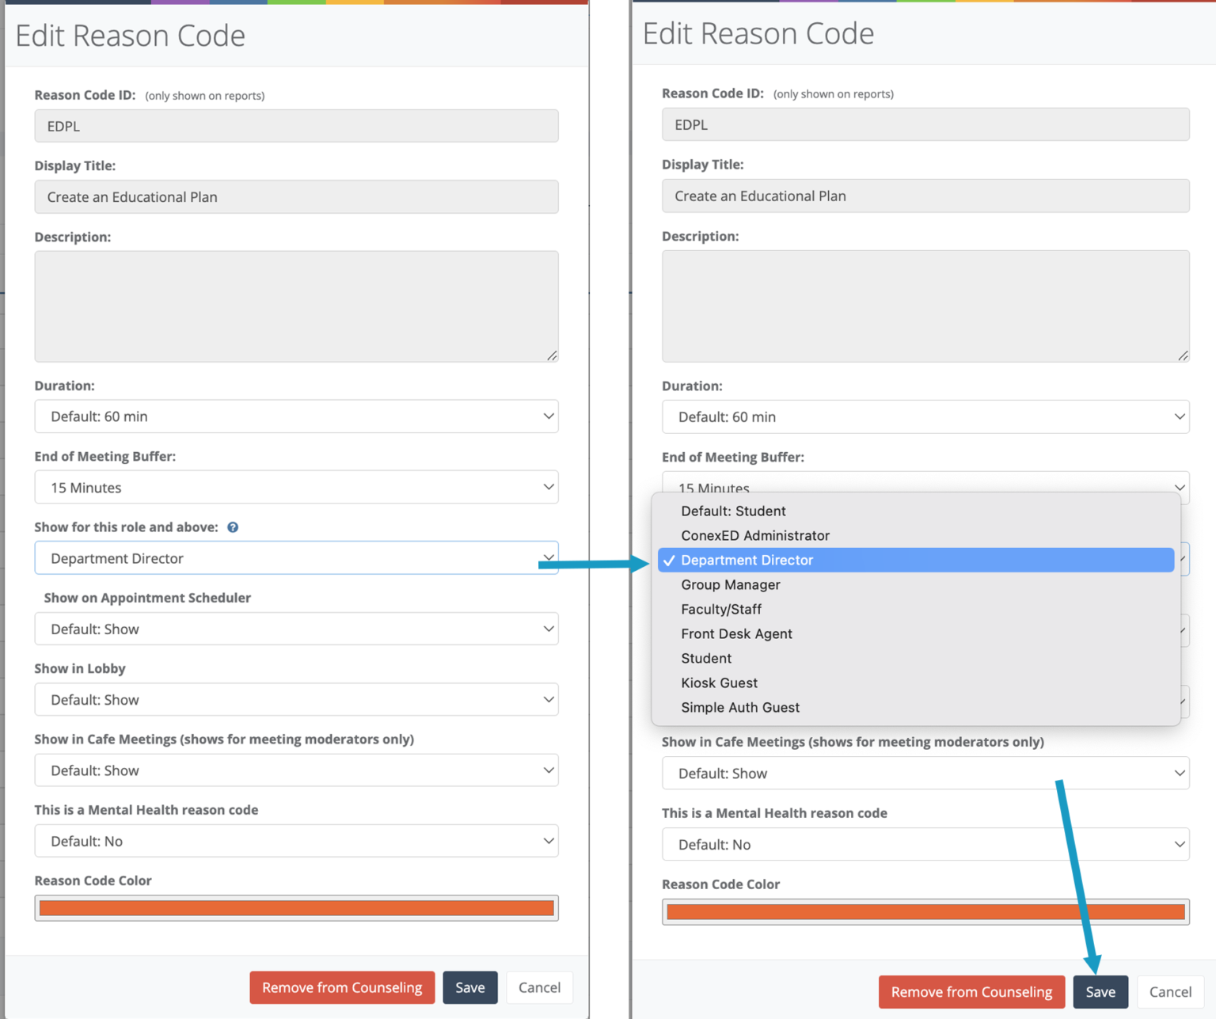This screenshot has height=1019, width=1216.
Task: Open the Department Director role dropdown
Action: [x=296, y=557]
